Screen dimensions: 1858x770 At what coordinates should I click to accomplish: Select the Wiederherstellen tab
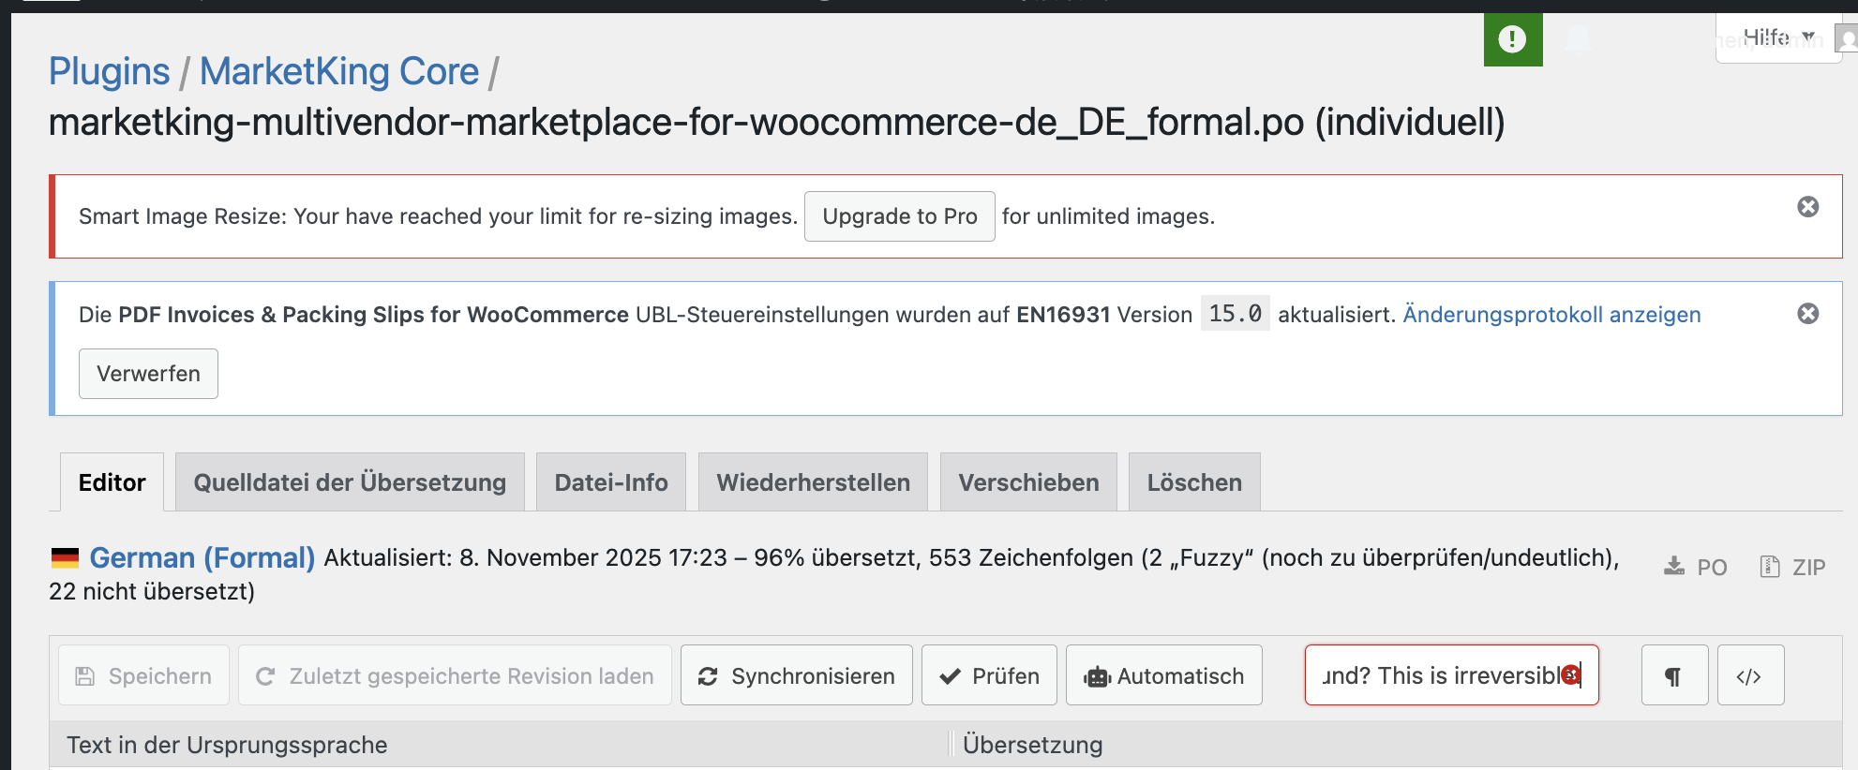click(813, 482)
